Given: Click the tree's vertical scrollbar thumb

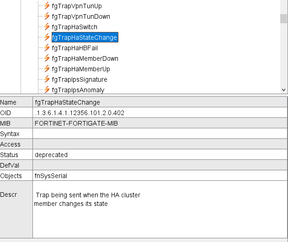Looking at the screenshot, I should [x=283, y=18].
